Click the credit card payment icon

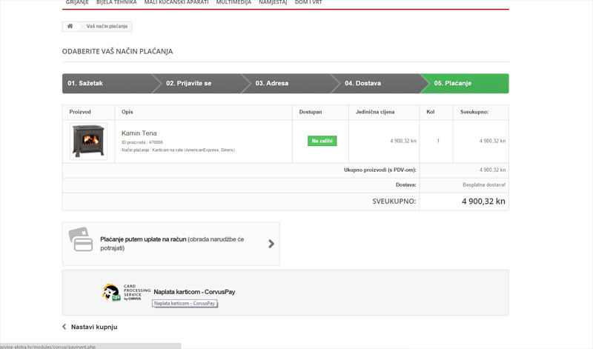[x=81, y=240]
